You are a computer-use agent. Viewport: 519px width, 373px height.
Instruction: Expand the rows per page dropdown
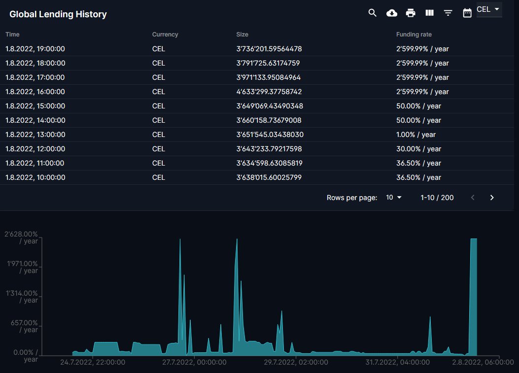pyautogui.click(x=393, y=197)
